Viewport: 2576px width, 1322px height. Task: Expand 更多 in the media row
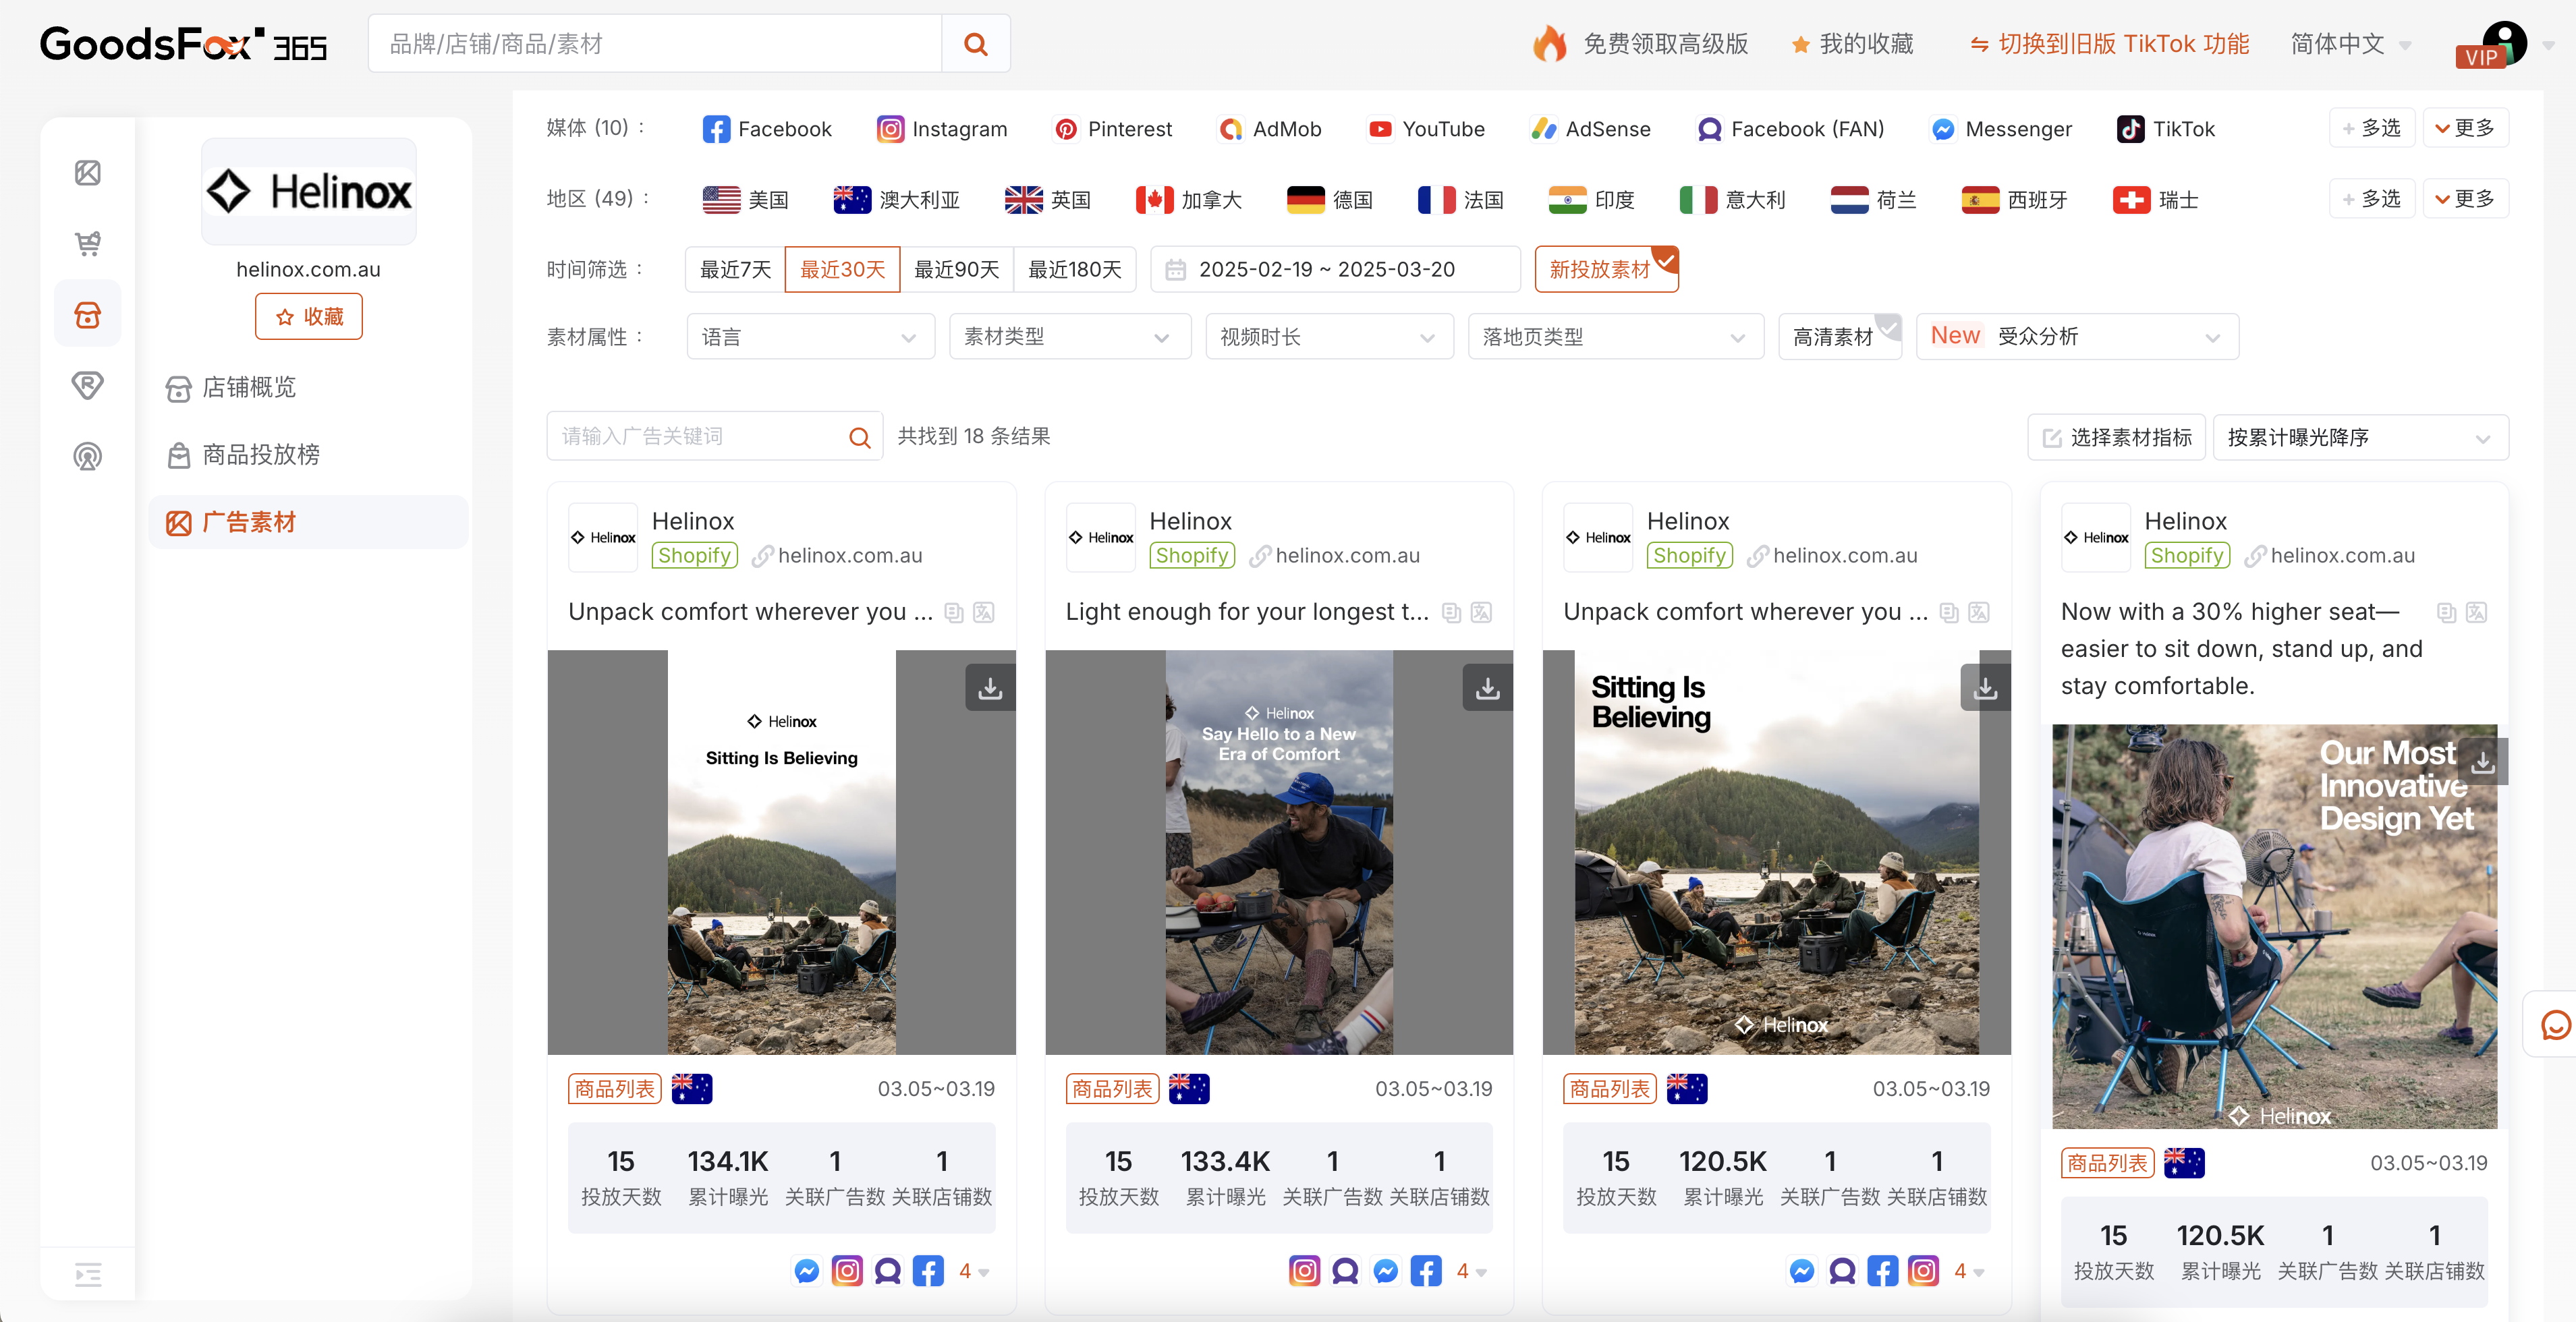tap(2465, 128)
